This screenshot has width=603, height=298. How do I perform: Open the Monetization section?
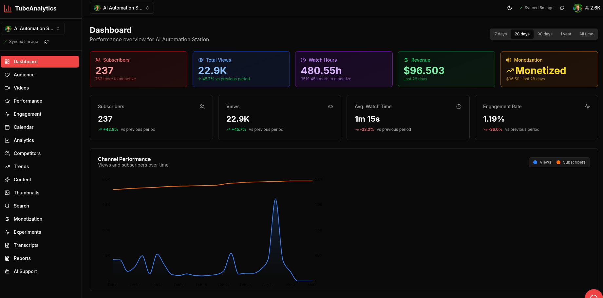(x=28, y=219)
